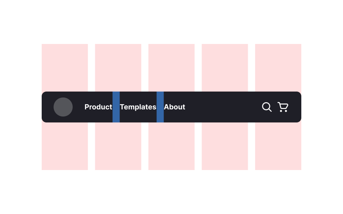Select middle pink column below the About label
The height and width of the screenshot is (214, 343).
pyautogui.click(x=171, y=146)
